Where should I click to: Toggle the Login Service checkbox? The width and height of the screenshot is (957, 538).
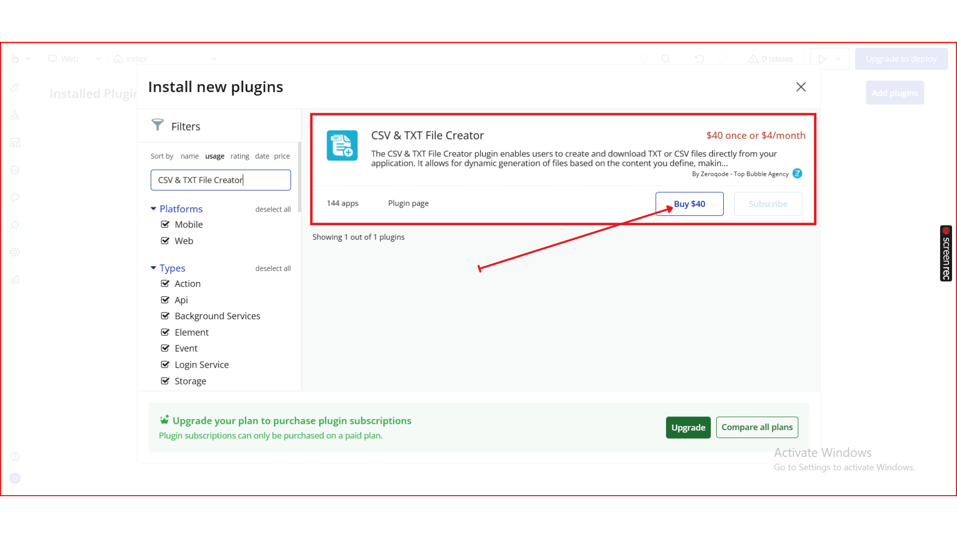click(x=165, y=365)
